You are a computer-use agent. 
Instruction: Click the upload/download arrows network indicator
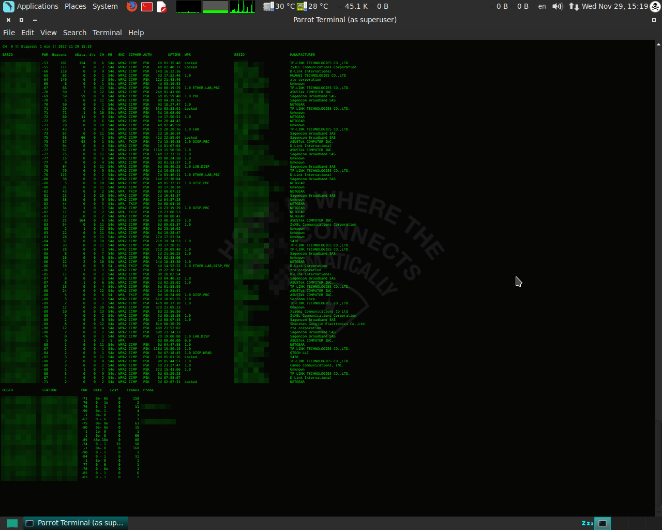575,7
